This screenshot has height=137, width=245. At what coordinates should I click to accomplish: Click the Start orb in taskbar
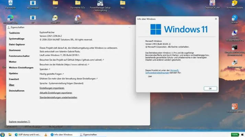(x=2, y=135)
